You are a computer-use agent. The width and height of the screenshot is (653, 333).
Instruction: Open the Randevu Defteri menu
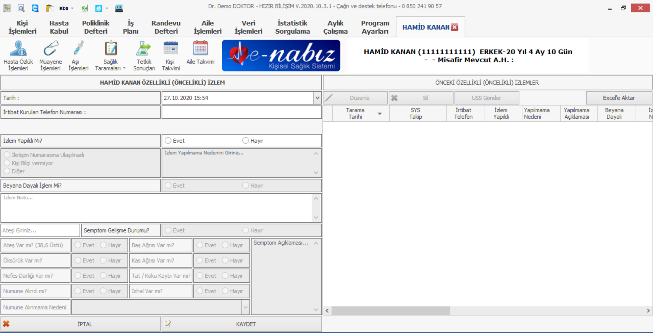click(166, 27)
